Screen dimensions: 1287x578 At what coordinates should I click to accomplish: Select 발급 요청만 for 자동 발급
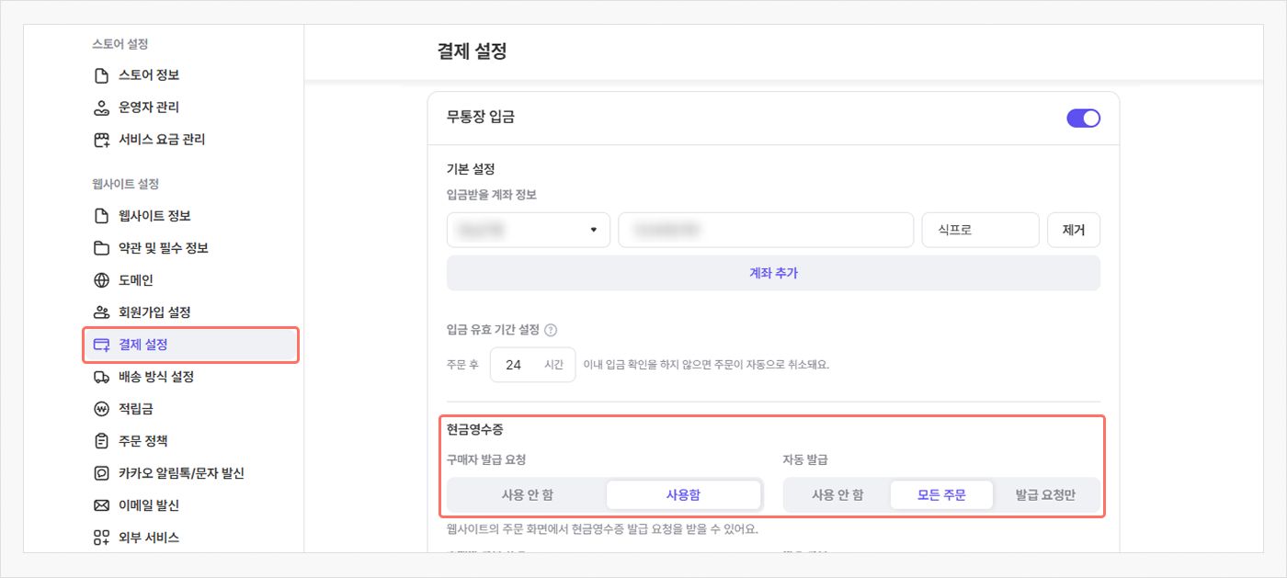[x=1045, y=494]
